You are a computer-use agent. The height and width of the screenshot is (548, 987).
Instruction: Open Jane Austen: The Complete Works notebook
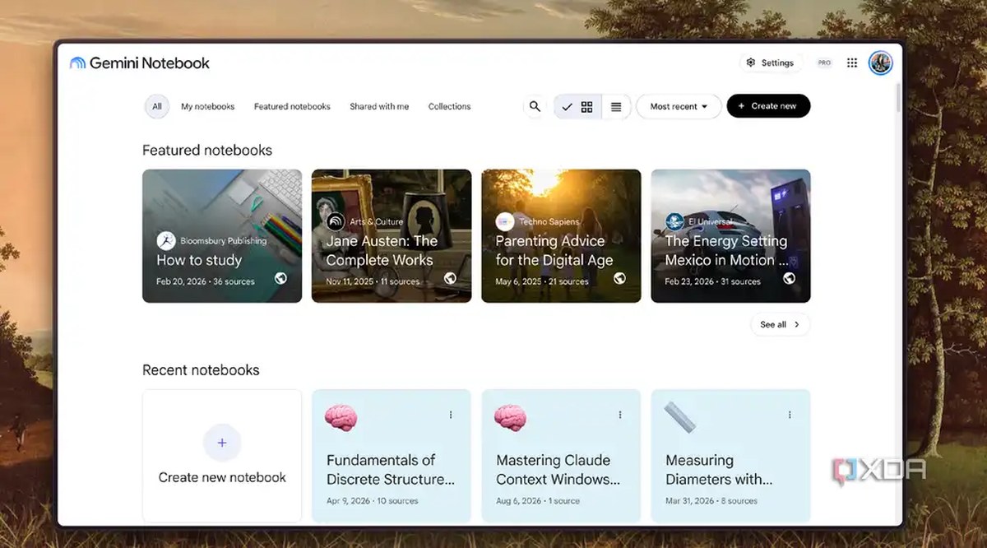(392, 236)
